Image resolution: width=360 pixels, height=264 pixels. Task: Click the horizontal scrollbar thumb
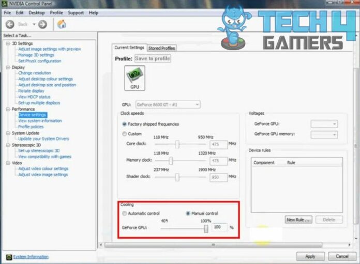click(213, 245)
